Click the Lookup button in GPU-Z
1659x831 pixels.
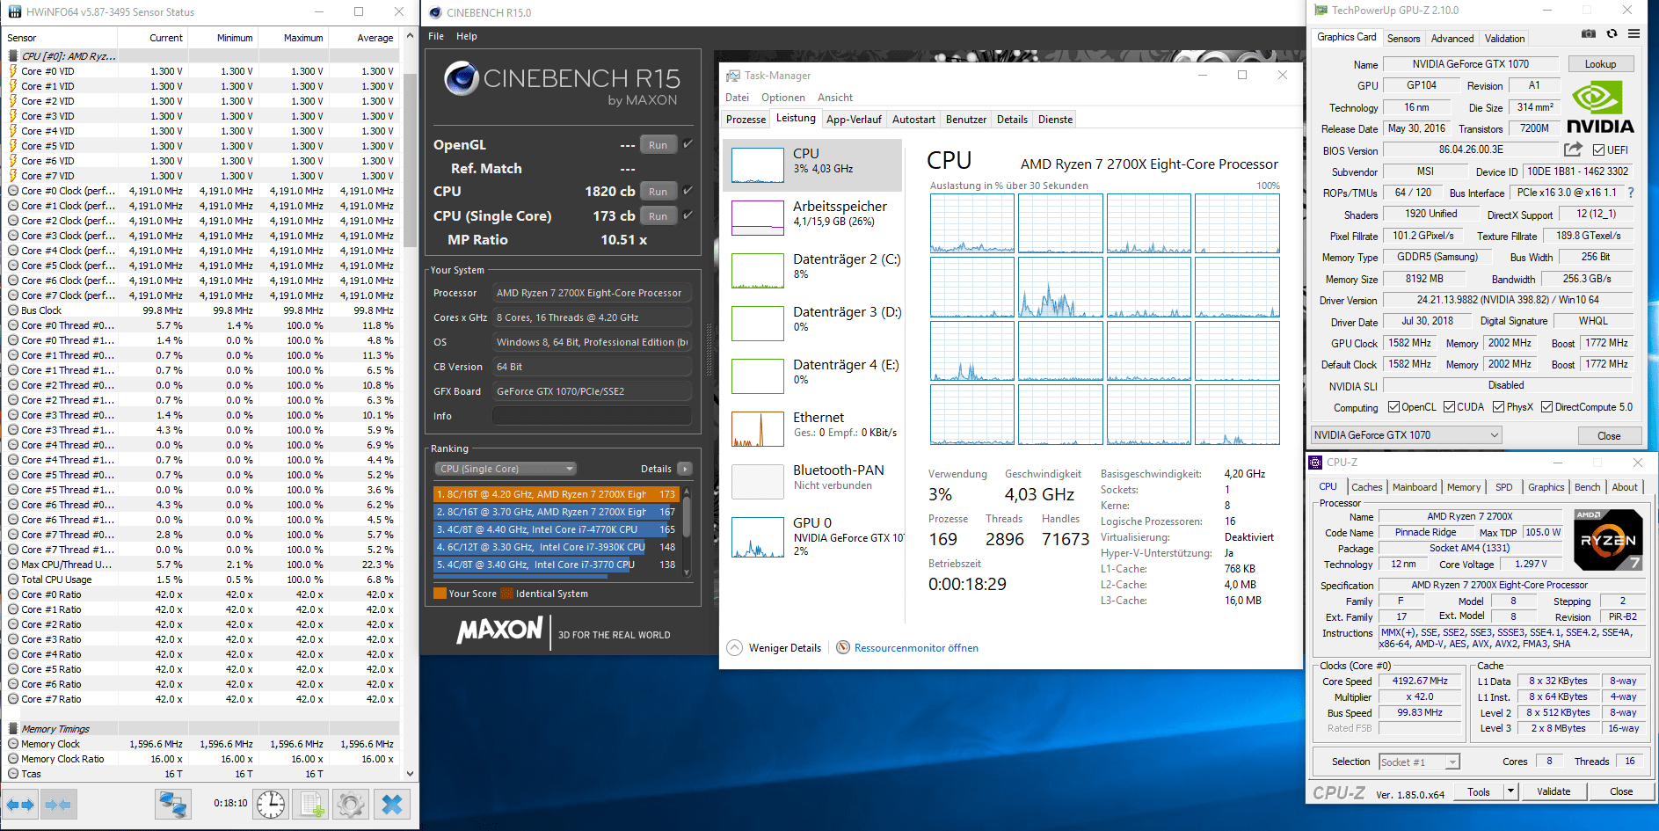pos(1600,64)
